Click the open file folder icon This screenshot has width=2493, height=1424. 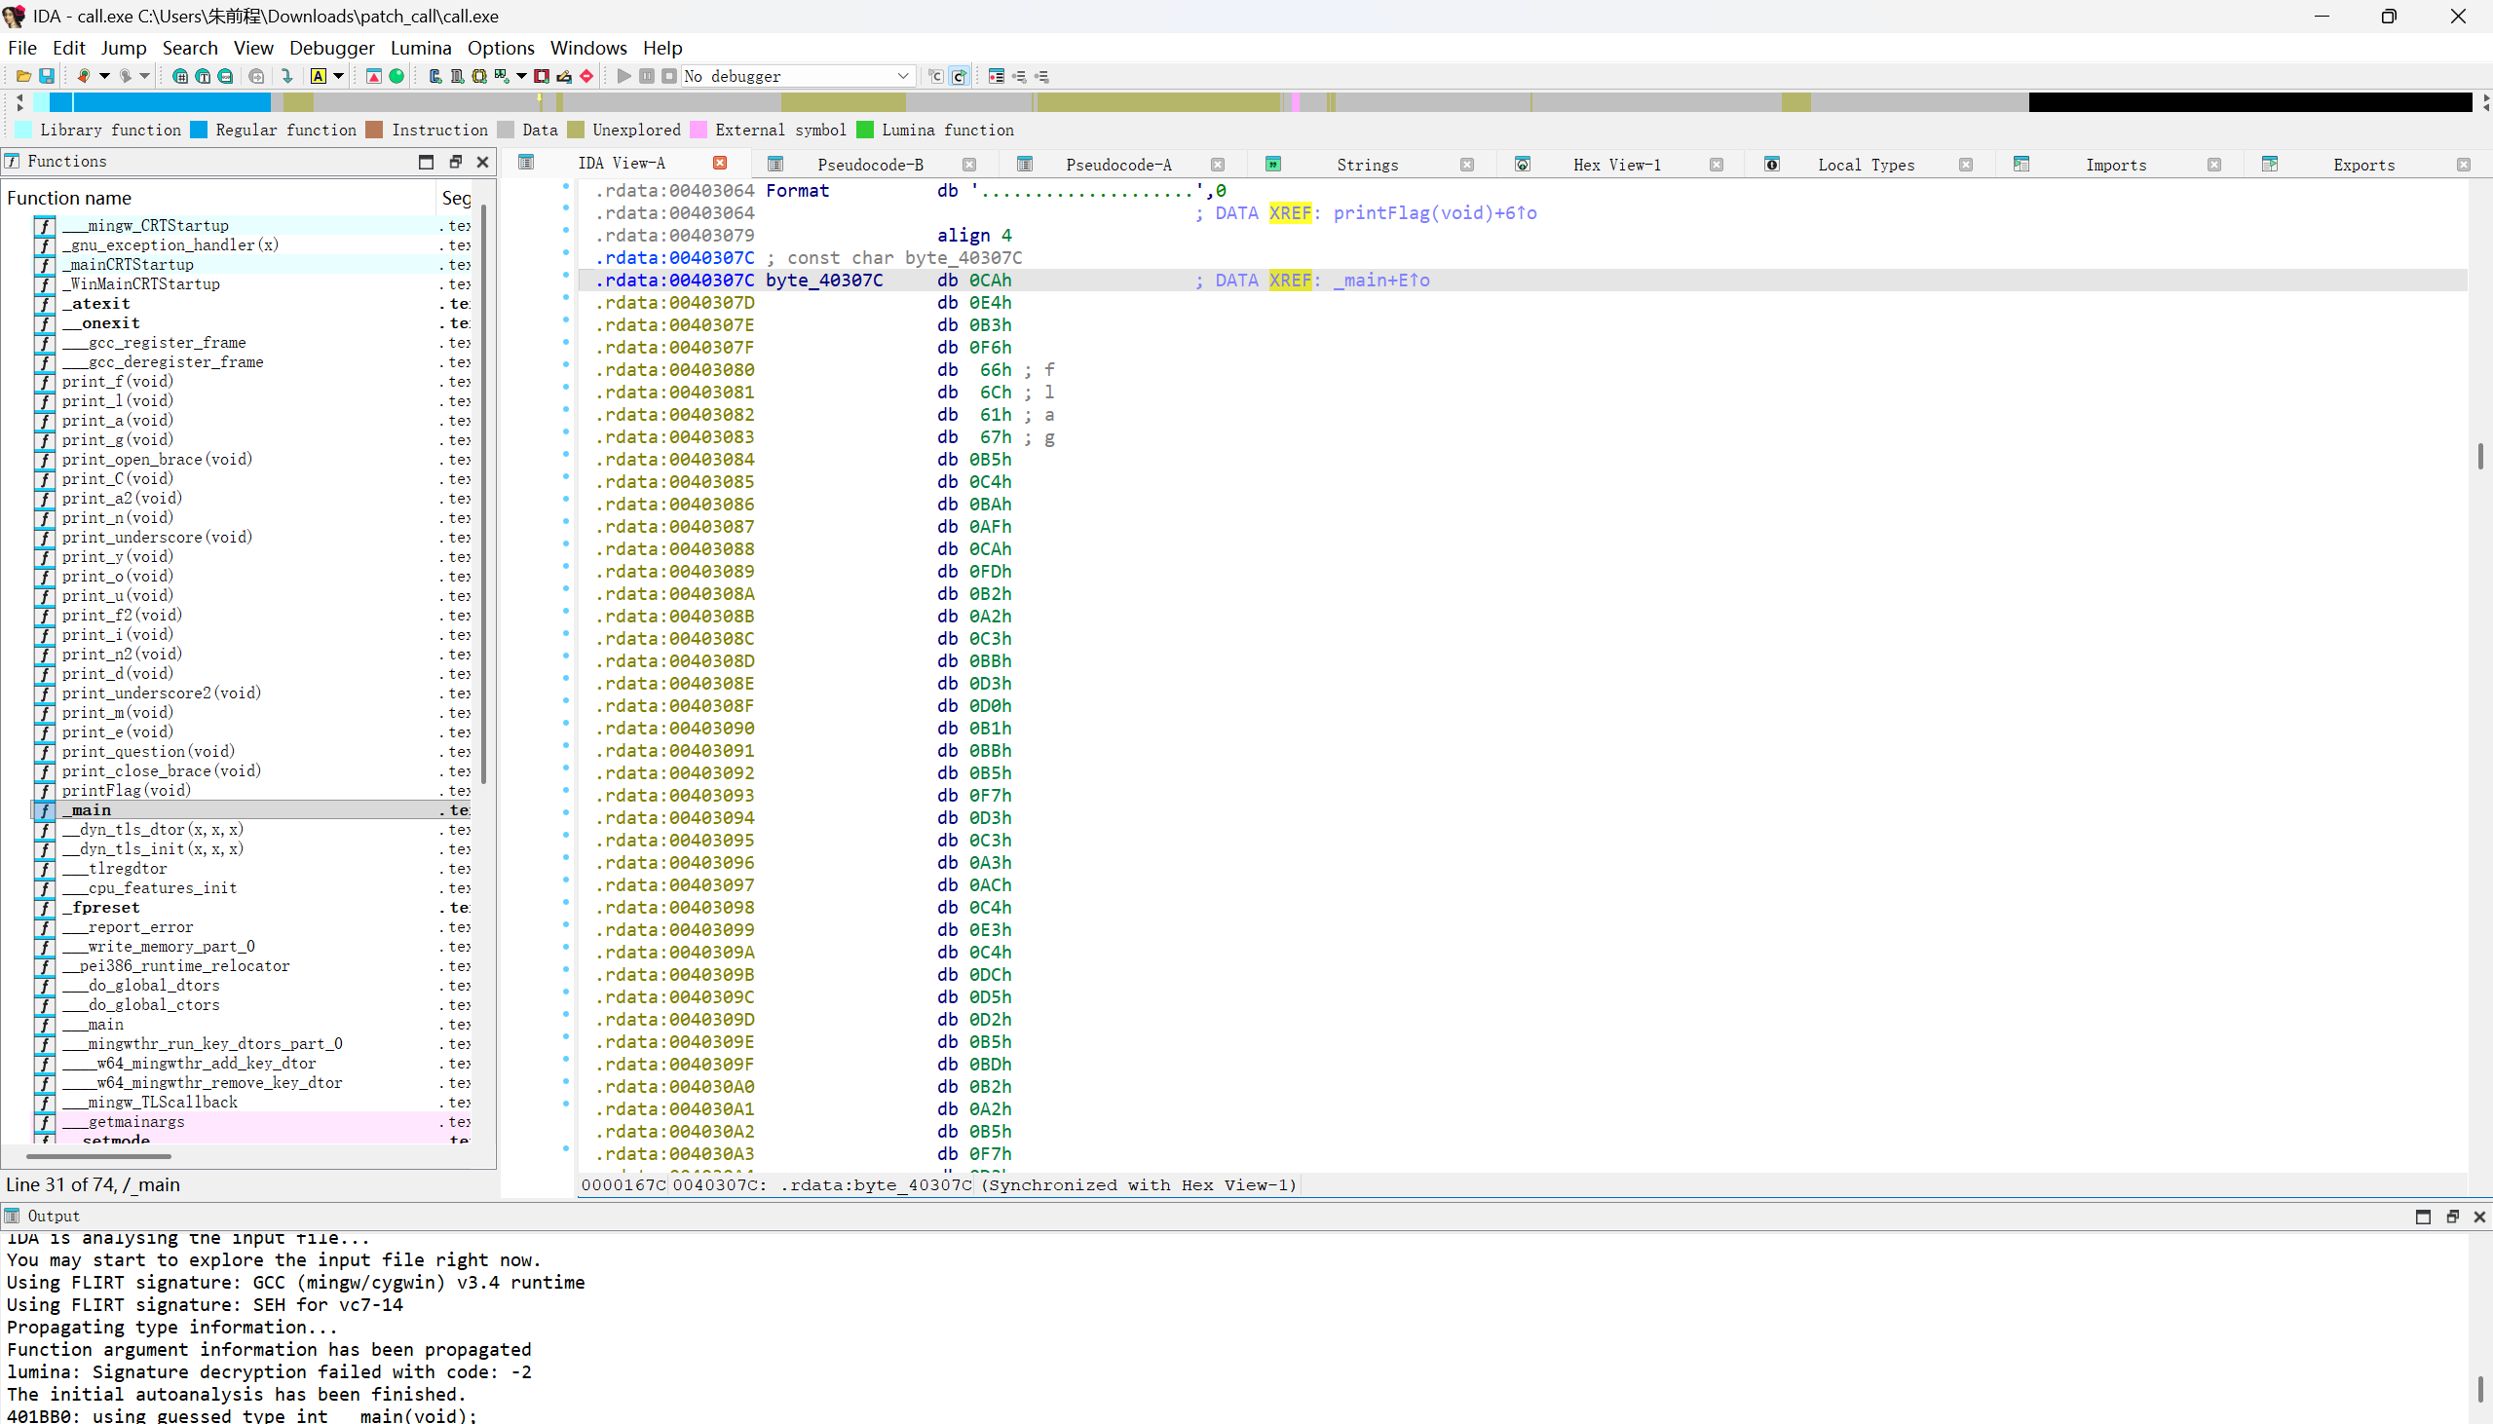pos(23,76)
